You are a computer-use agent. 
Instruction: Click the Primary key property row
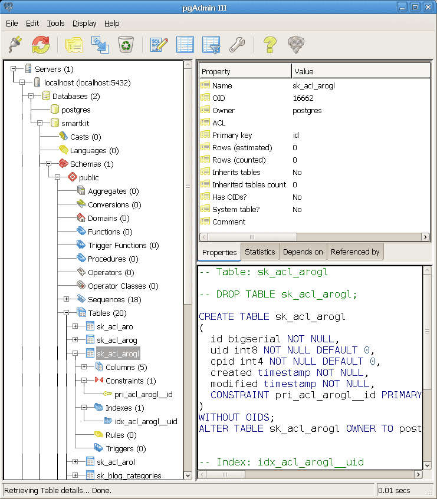point(314,135)
